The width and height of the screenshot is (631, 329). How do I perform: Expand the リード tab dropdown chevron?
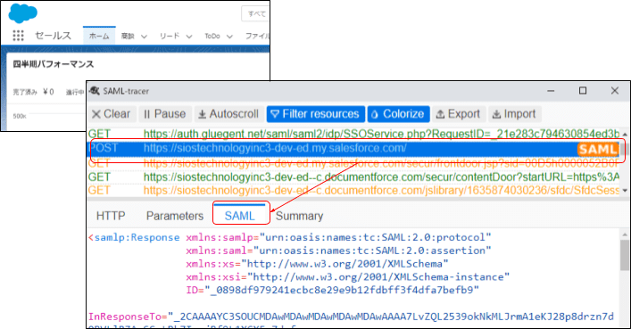[x=188, y=37]
